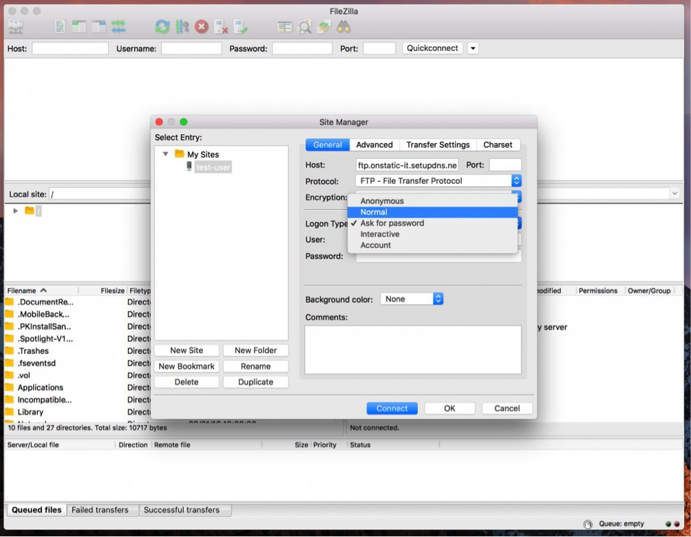Click the New Folder button
This screenshot has width=691, height=537.
pyautogui.click(x=255, y=350)
